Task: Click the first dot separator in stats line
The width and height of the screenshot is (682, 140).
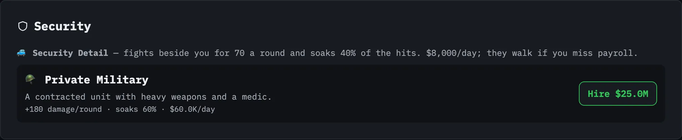Action: [x=108, y=109]
